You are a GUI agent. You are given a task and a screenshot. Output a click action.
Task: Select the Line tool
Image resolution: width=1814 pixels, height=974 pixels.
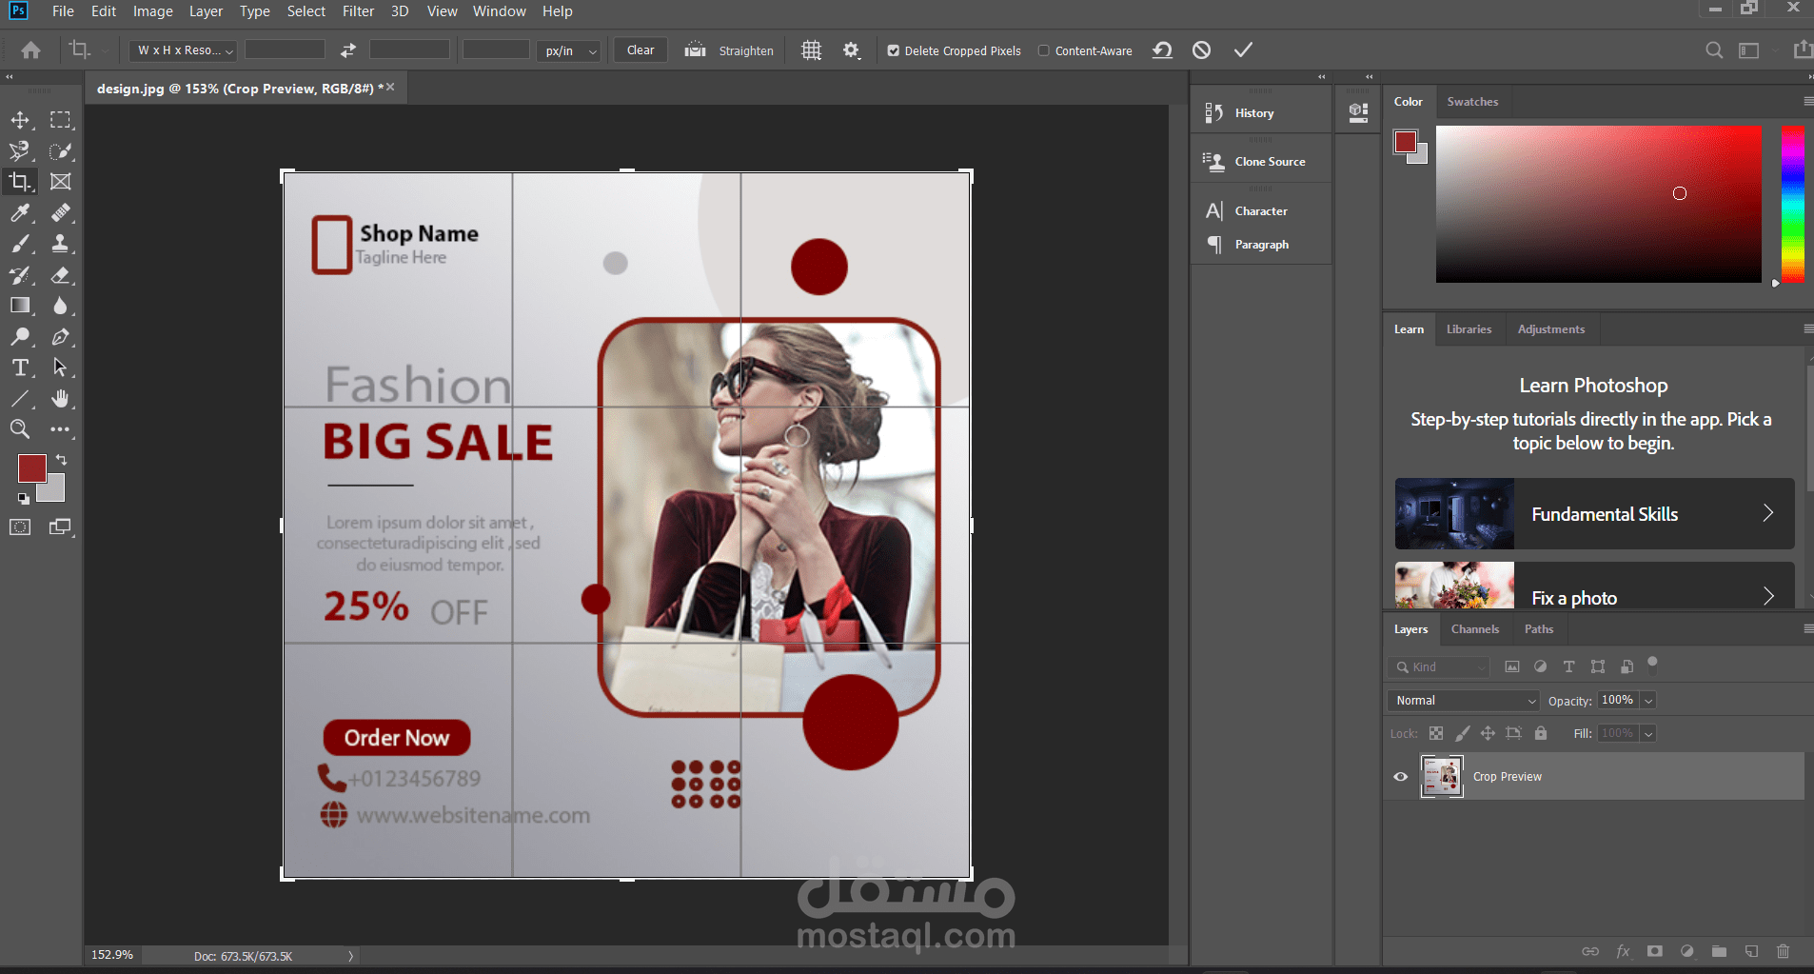tap(20, 399)
